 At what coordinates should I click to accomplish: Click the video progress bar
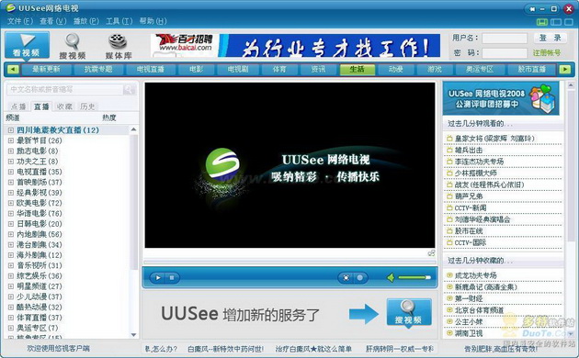pos(289,263)
